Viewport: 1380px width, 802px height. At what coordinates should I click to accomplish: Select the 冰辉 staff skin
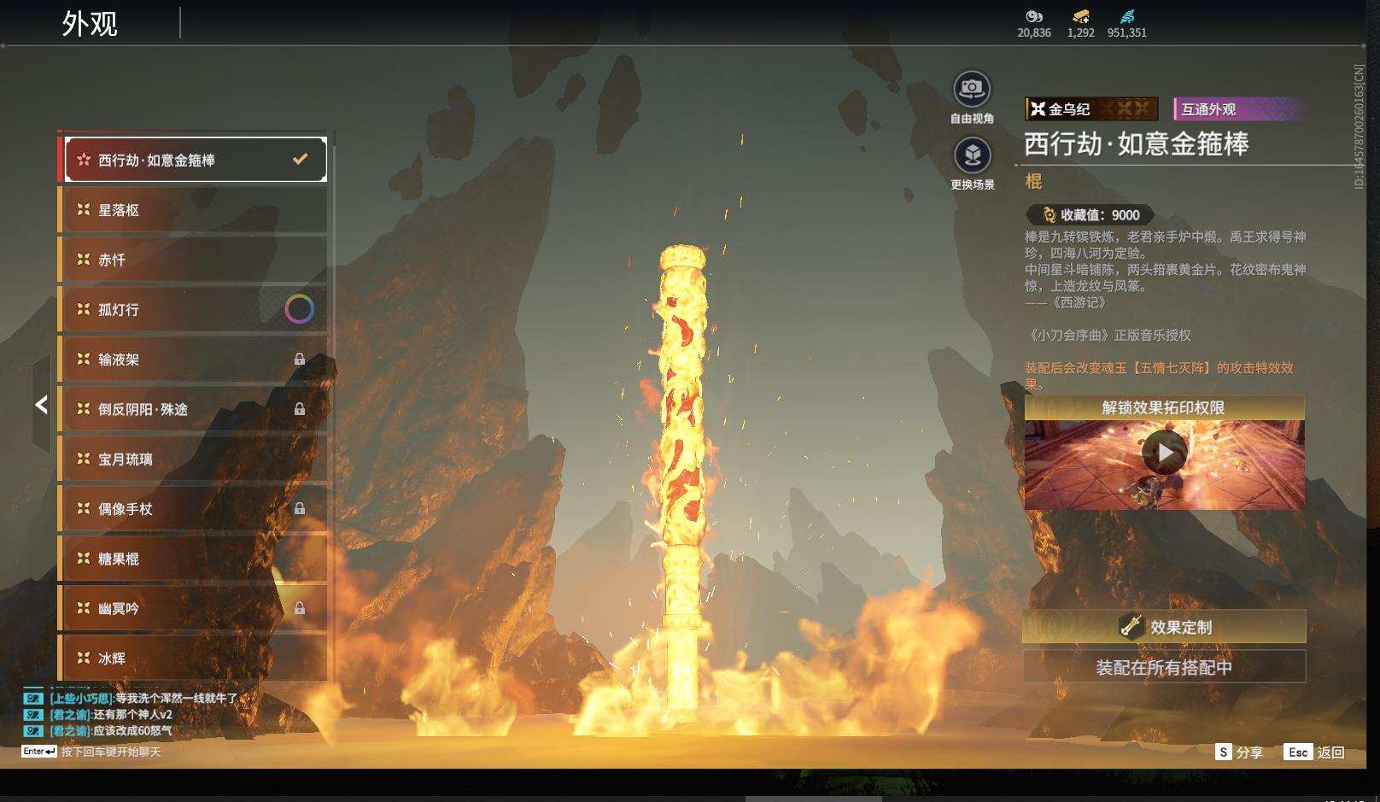[192, 658]
